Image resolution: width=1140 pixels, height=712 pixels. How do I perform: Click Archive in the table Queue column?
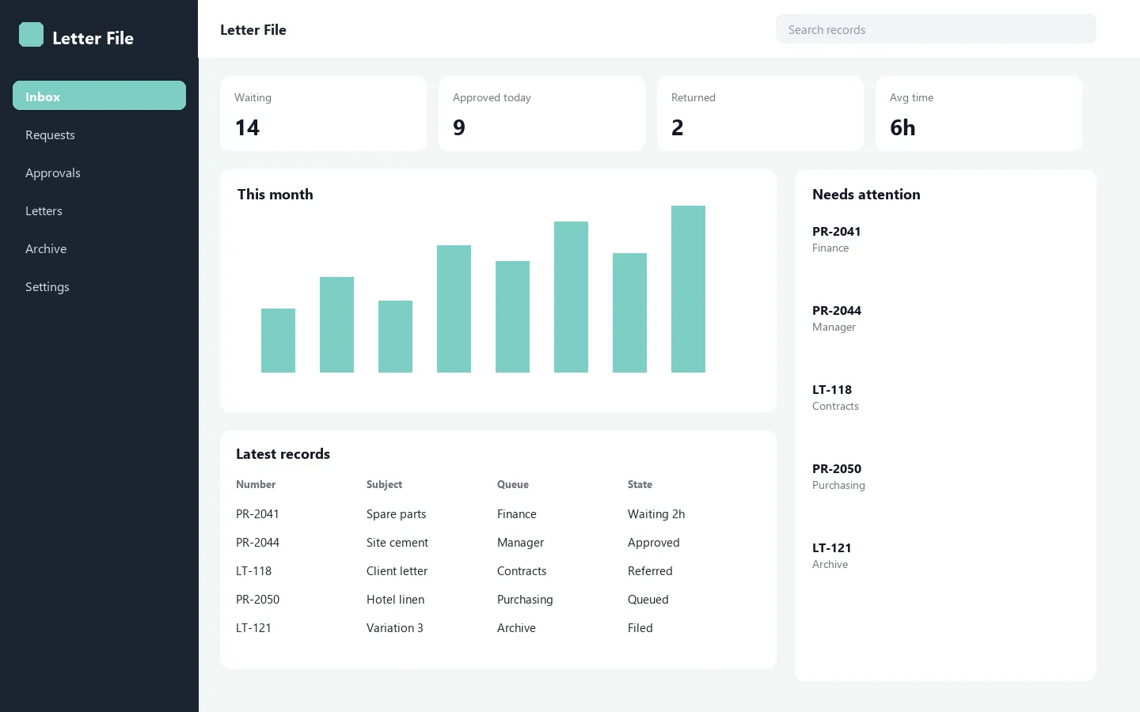[516, 627]
